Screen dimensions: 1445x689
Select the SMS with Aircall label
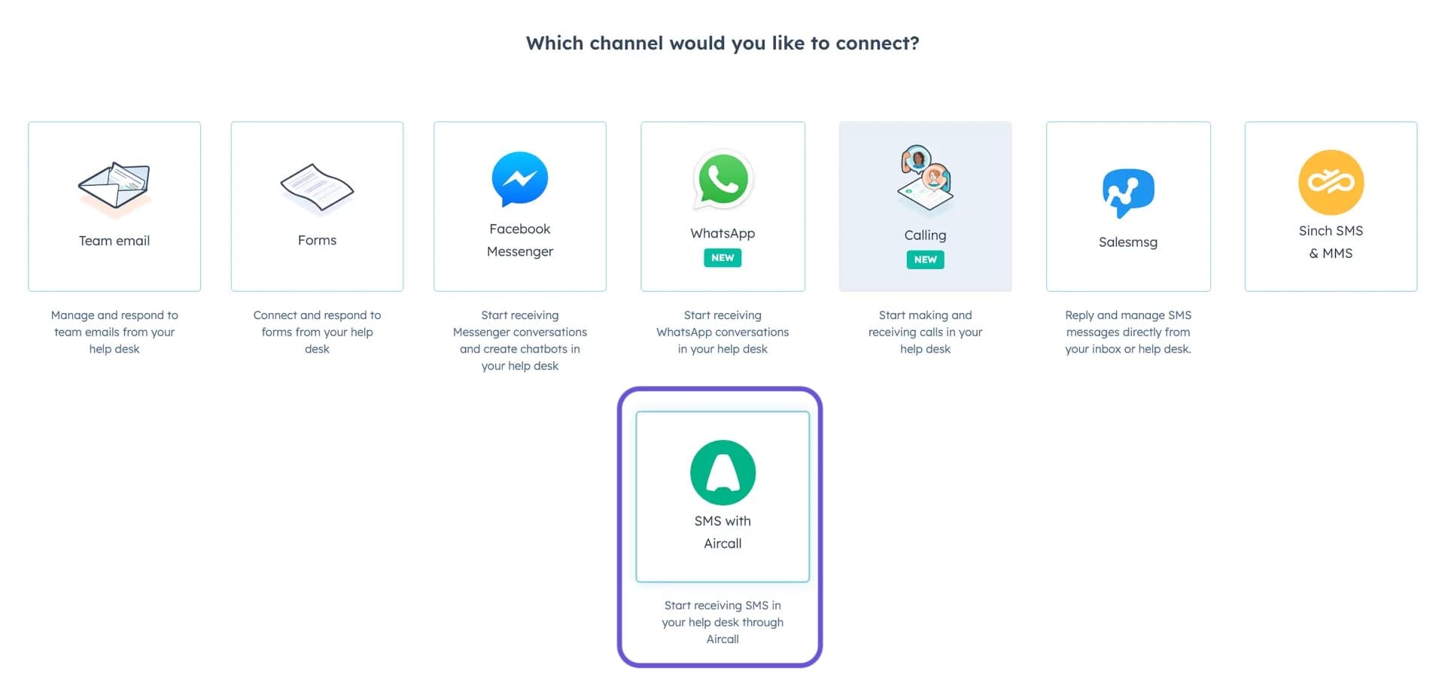722,532
